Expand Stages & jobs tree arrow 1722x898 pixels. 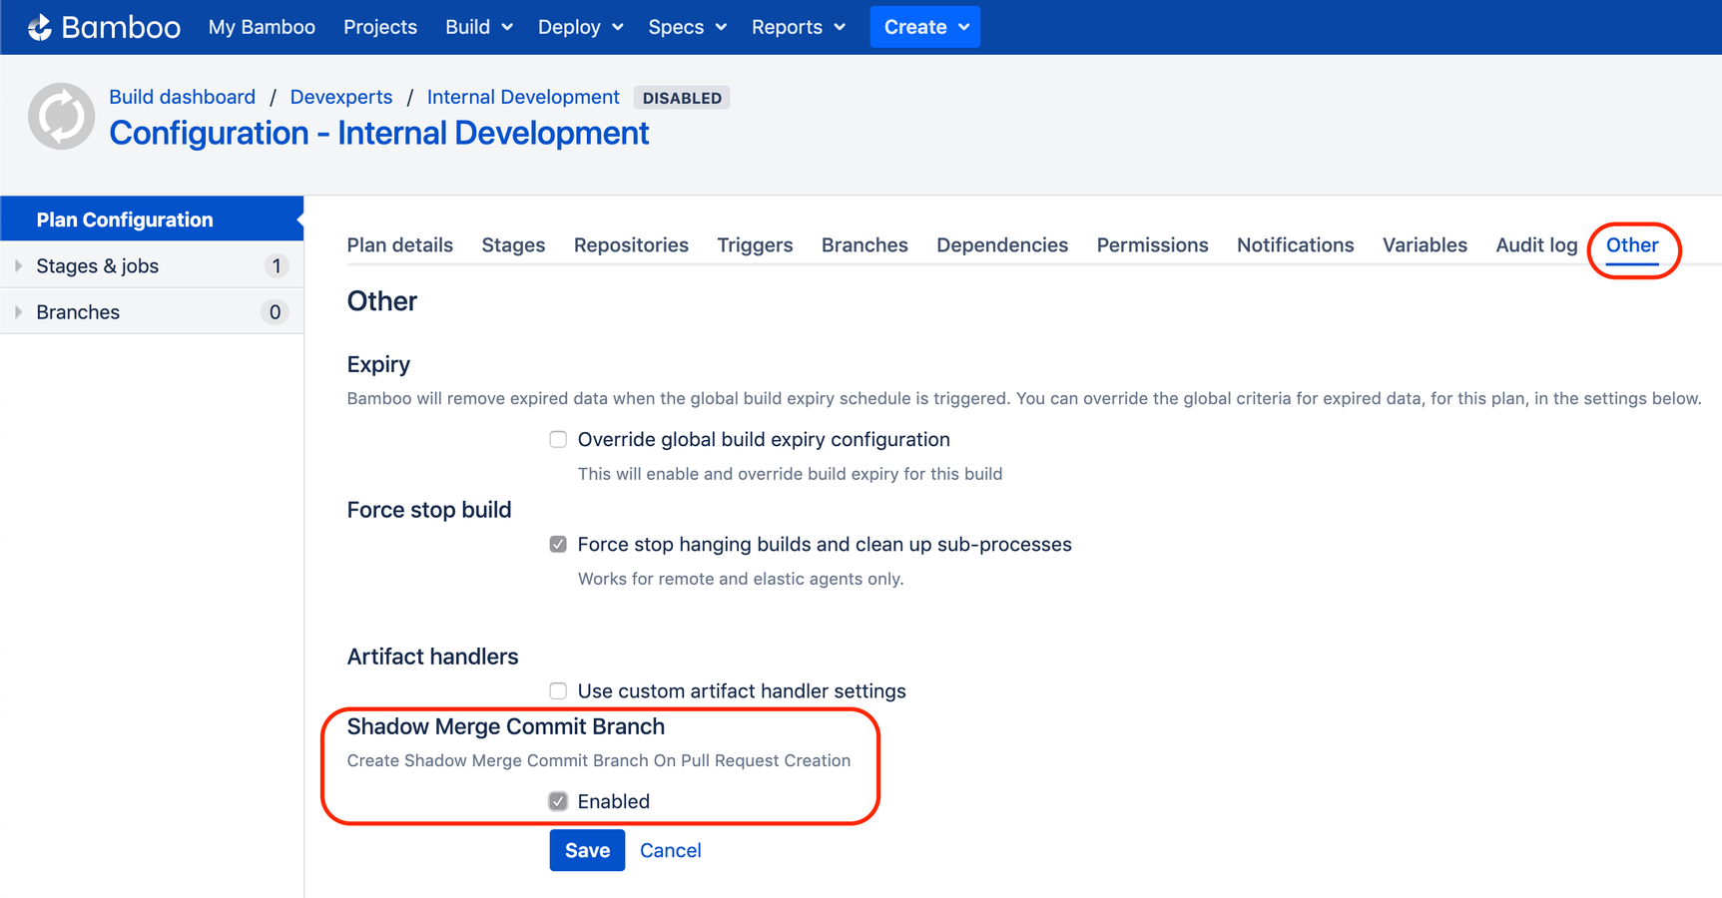[x=18, y=265]
